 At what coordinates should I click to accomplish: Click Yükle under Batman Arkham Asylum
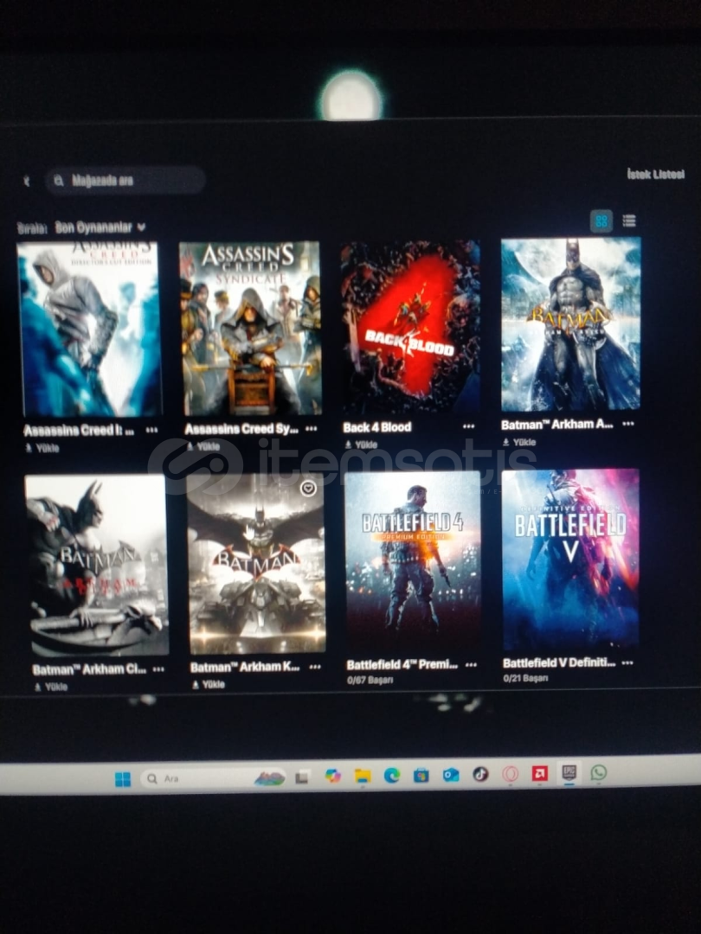(519, 442)
